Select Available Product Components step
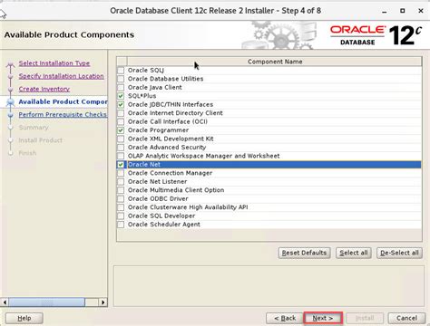This screenshot has width=430, height=326. [63, 101]
